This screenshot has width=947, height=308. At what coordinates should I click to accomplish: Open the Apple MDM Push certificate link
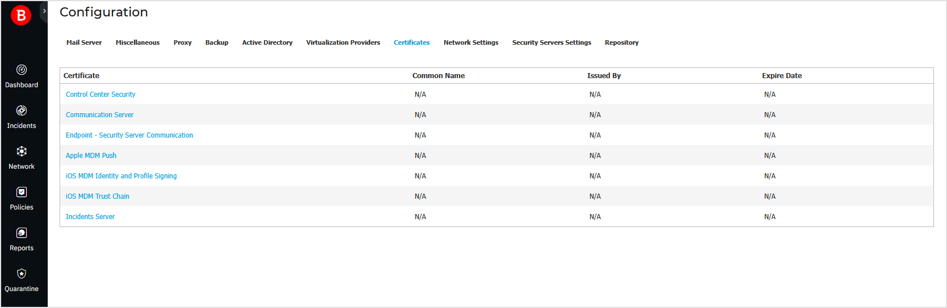click(91, 156)
